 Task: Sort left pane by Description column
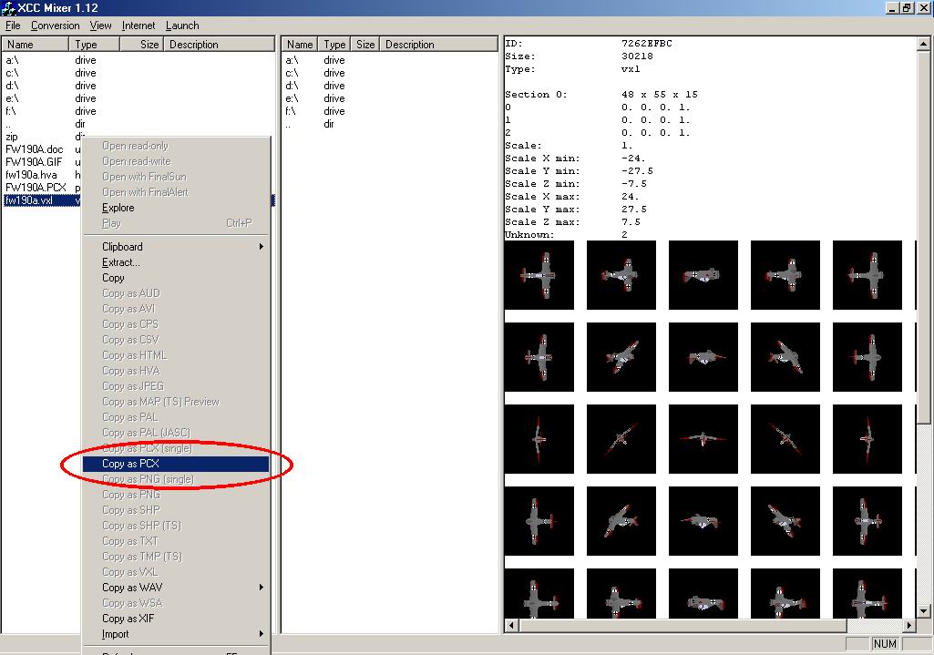(x=218, y=44)
